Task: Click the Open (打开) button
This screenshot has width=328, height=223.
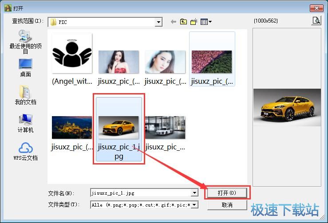Action: pos(227,193)
